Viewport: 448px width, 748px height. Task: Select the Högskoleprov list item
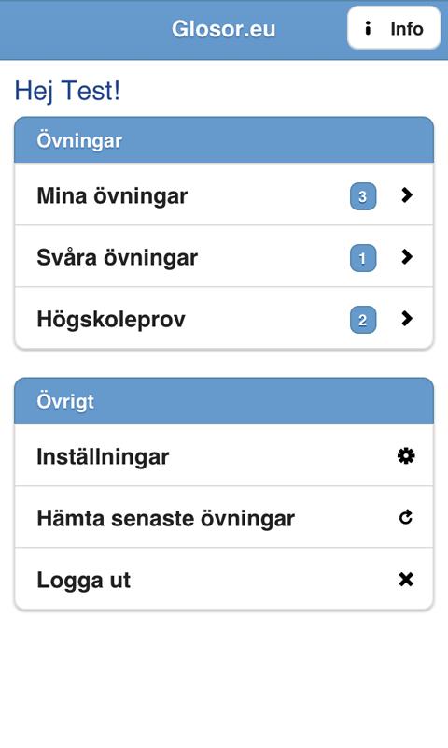pyautogui.click(x=224, y=318)
